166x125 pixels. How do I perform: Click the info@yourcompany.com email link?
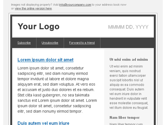[x=75, y=5]
